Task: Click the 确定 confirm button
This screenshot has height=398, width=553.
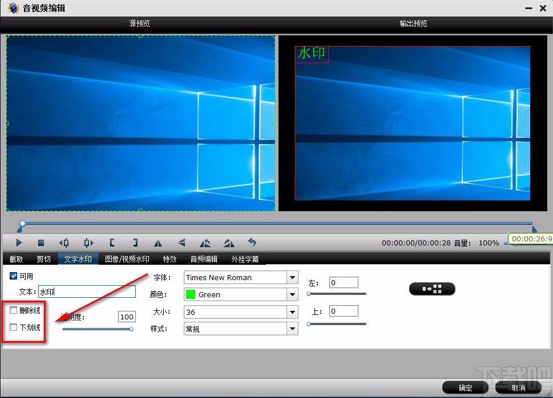Action: click(x=464, y=387)
